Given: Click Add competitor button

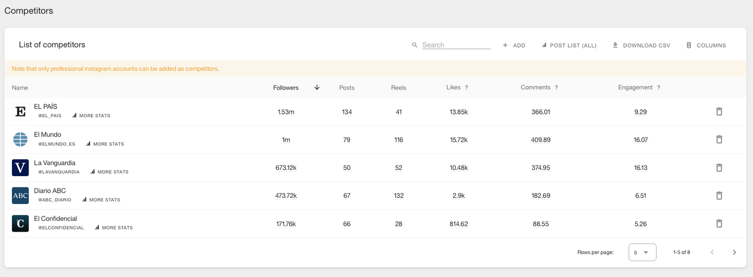Looking at the screenshot, I should tap(514, 45).
